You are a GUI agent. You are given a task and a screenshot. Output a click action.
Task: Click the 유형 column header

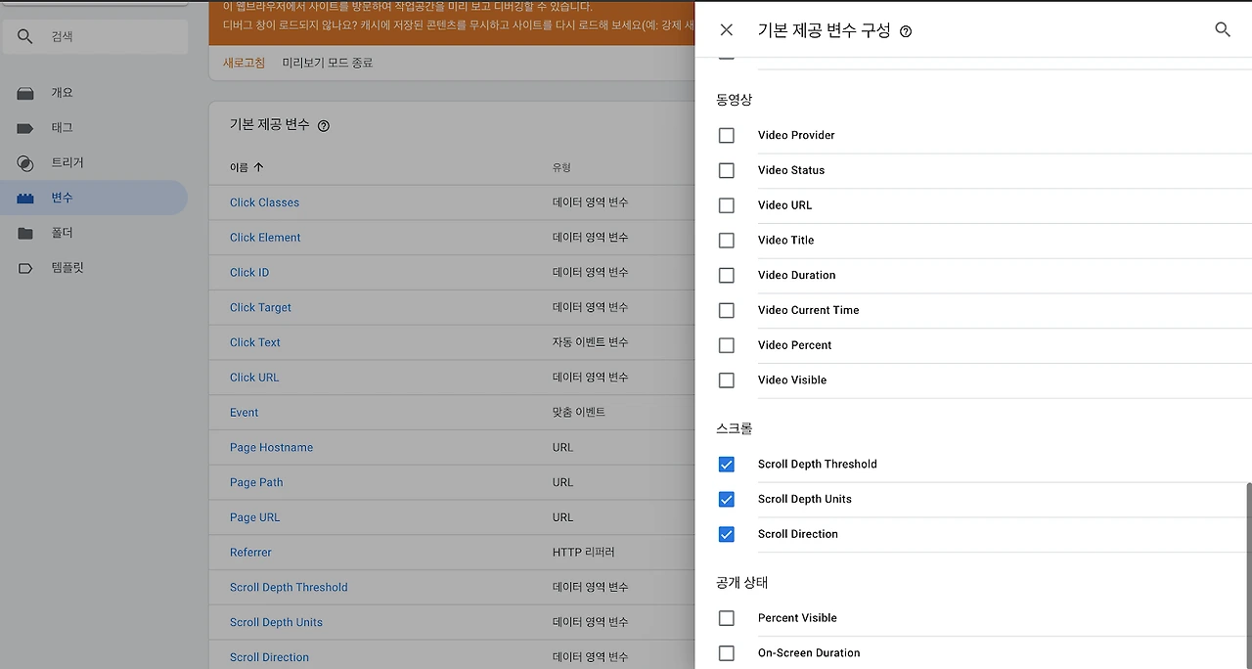click(x=561, y=168)
